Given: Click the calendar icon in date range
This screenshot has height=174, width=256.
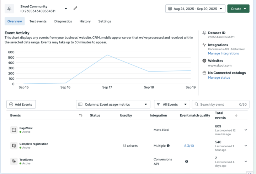Looking at the screenshot, I should (x=170, y=9).
